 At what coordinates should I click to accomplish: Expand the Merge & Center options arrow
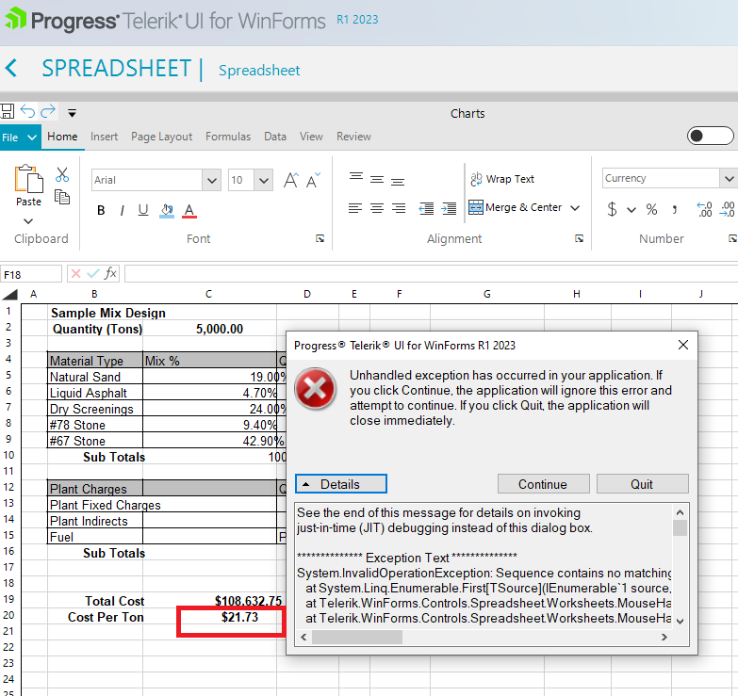(x=575, y=208)
